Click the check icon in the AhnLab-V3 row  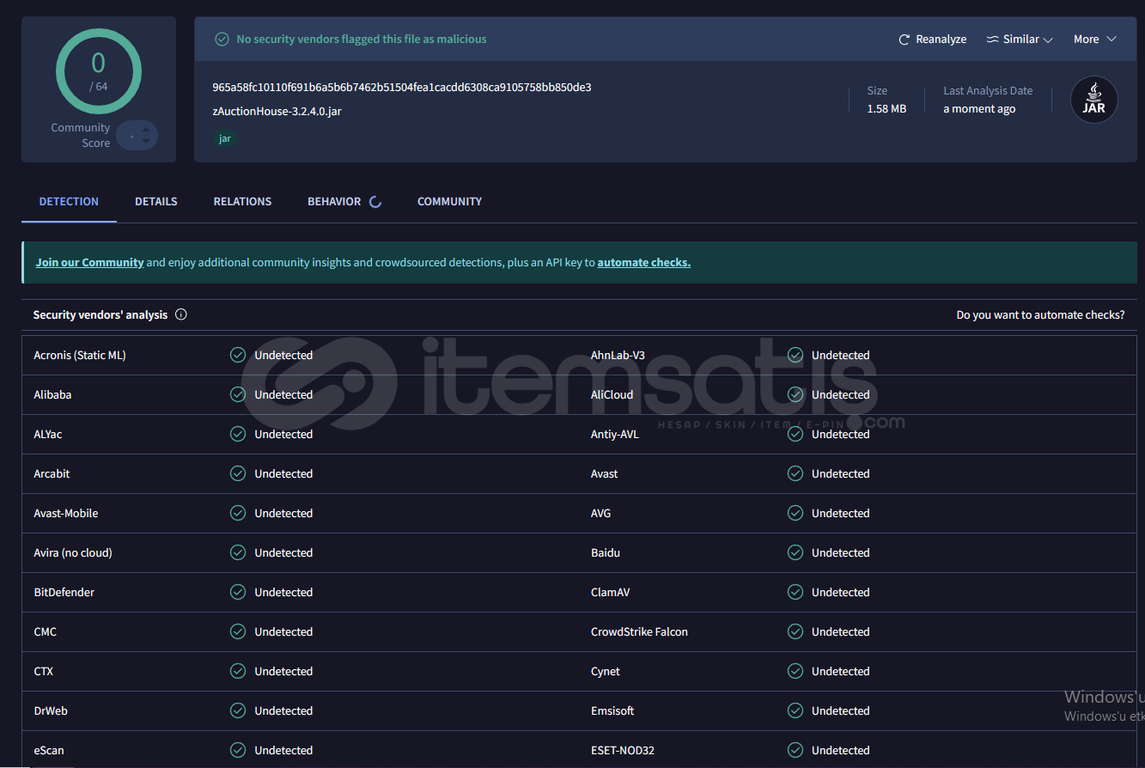point(795,355)
